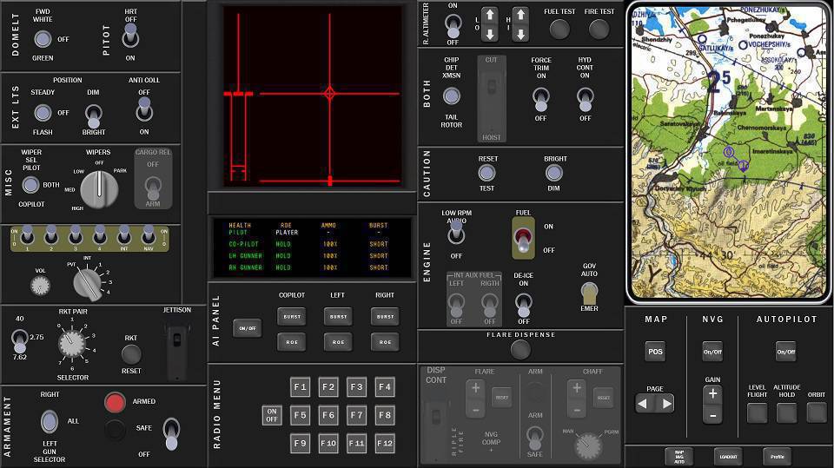This screenshot has width=834, height=468.
Task: Click the Caution RESET/TEST switch
Action: pos(487,173)
